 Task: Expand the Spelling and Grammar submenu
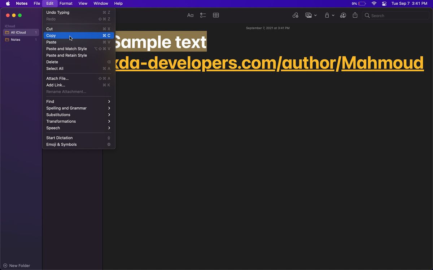[x=78, y=108]
